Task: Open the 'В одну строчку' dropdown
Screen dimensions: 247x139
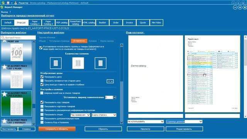Action: (104, 115)
